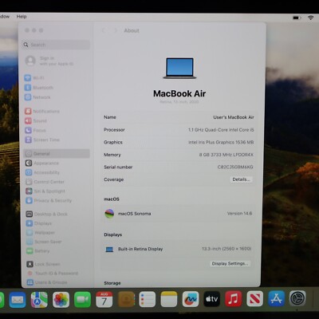Click the processor value text

[221, 130]
